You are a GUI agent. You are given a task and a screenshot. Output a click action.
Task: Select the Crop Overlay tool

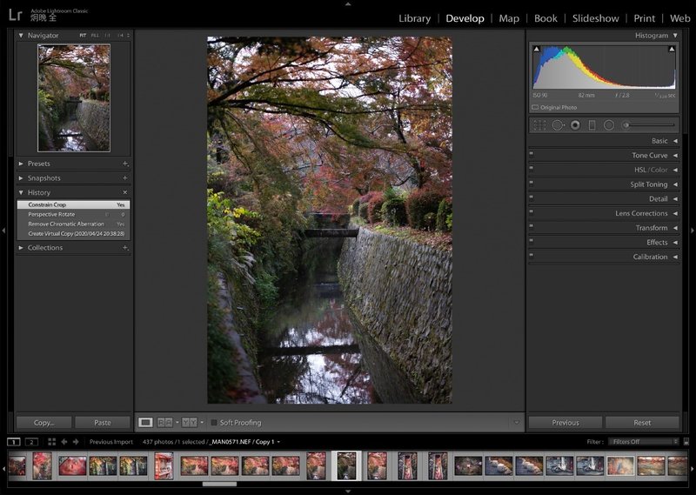pyautogui.click(x=539, y=125)
